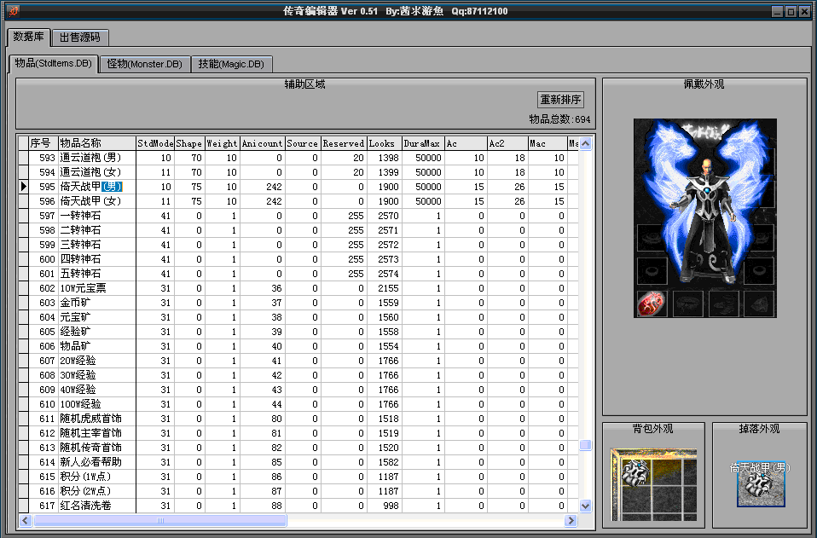Click the dropped item appearance icon
The image size is (817, 538).
tap(761, 484)
